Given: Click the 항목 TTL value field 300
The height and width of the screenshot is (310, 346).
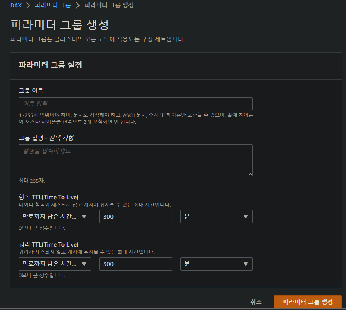Looking at the screenshot, I should (x=135, y=217).
